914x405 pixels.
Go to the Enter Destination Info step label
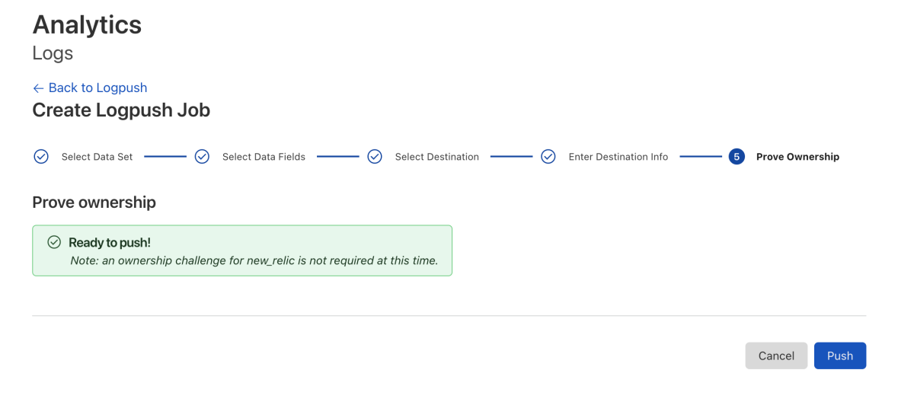618,157
